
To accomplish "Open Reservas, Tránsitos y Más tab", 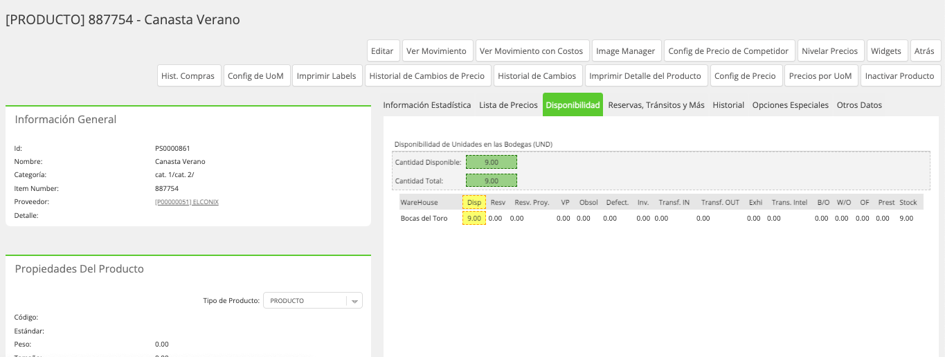I will [x=656, y=105].
